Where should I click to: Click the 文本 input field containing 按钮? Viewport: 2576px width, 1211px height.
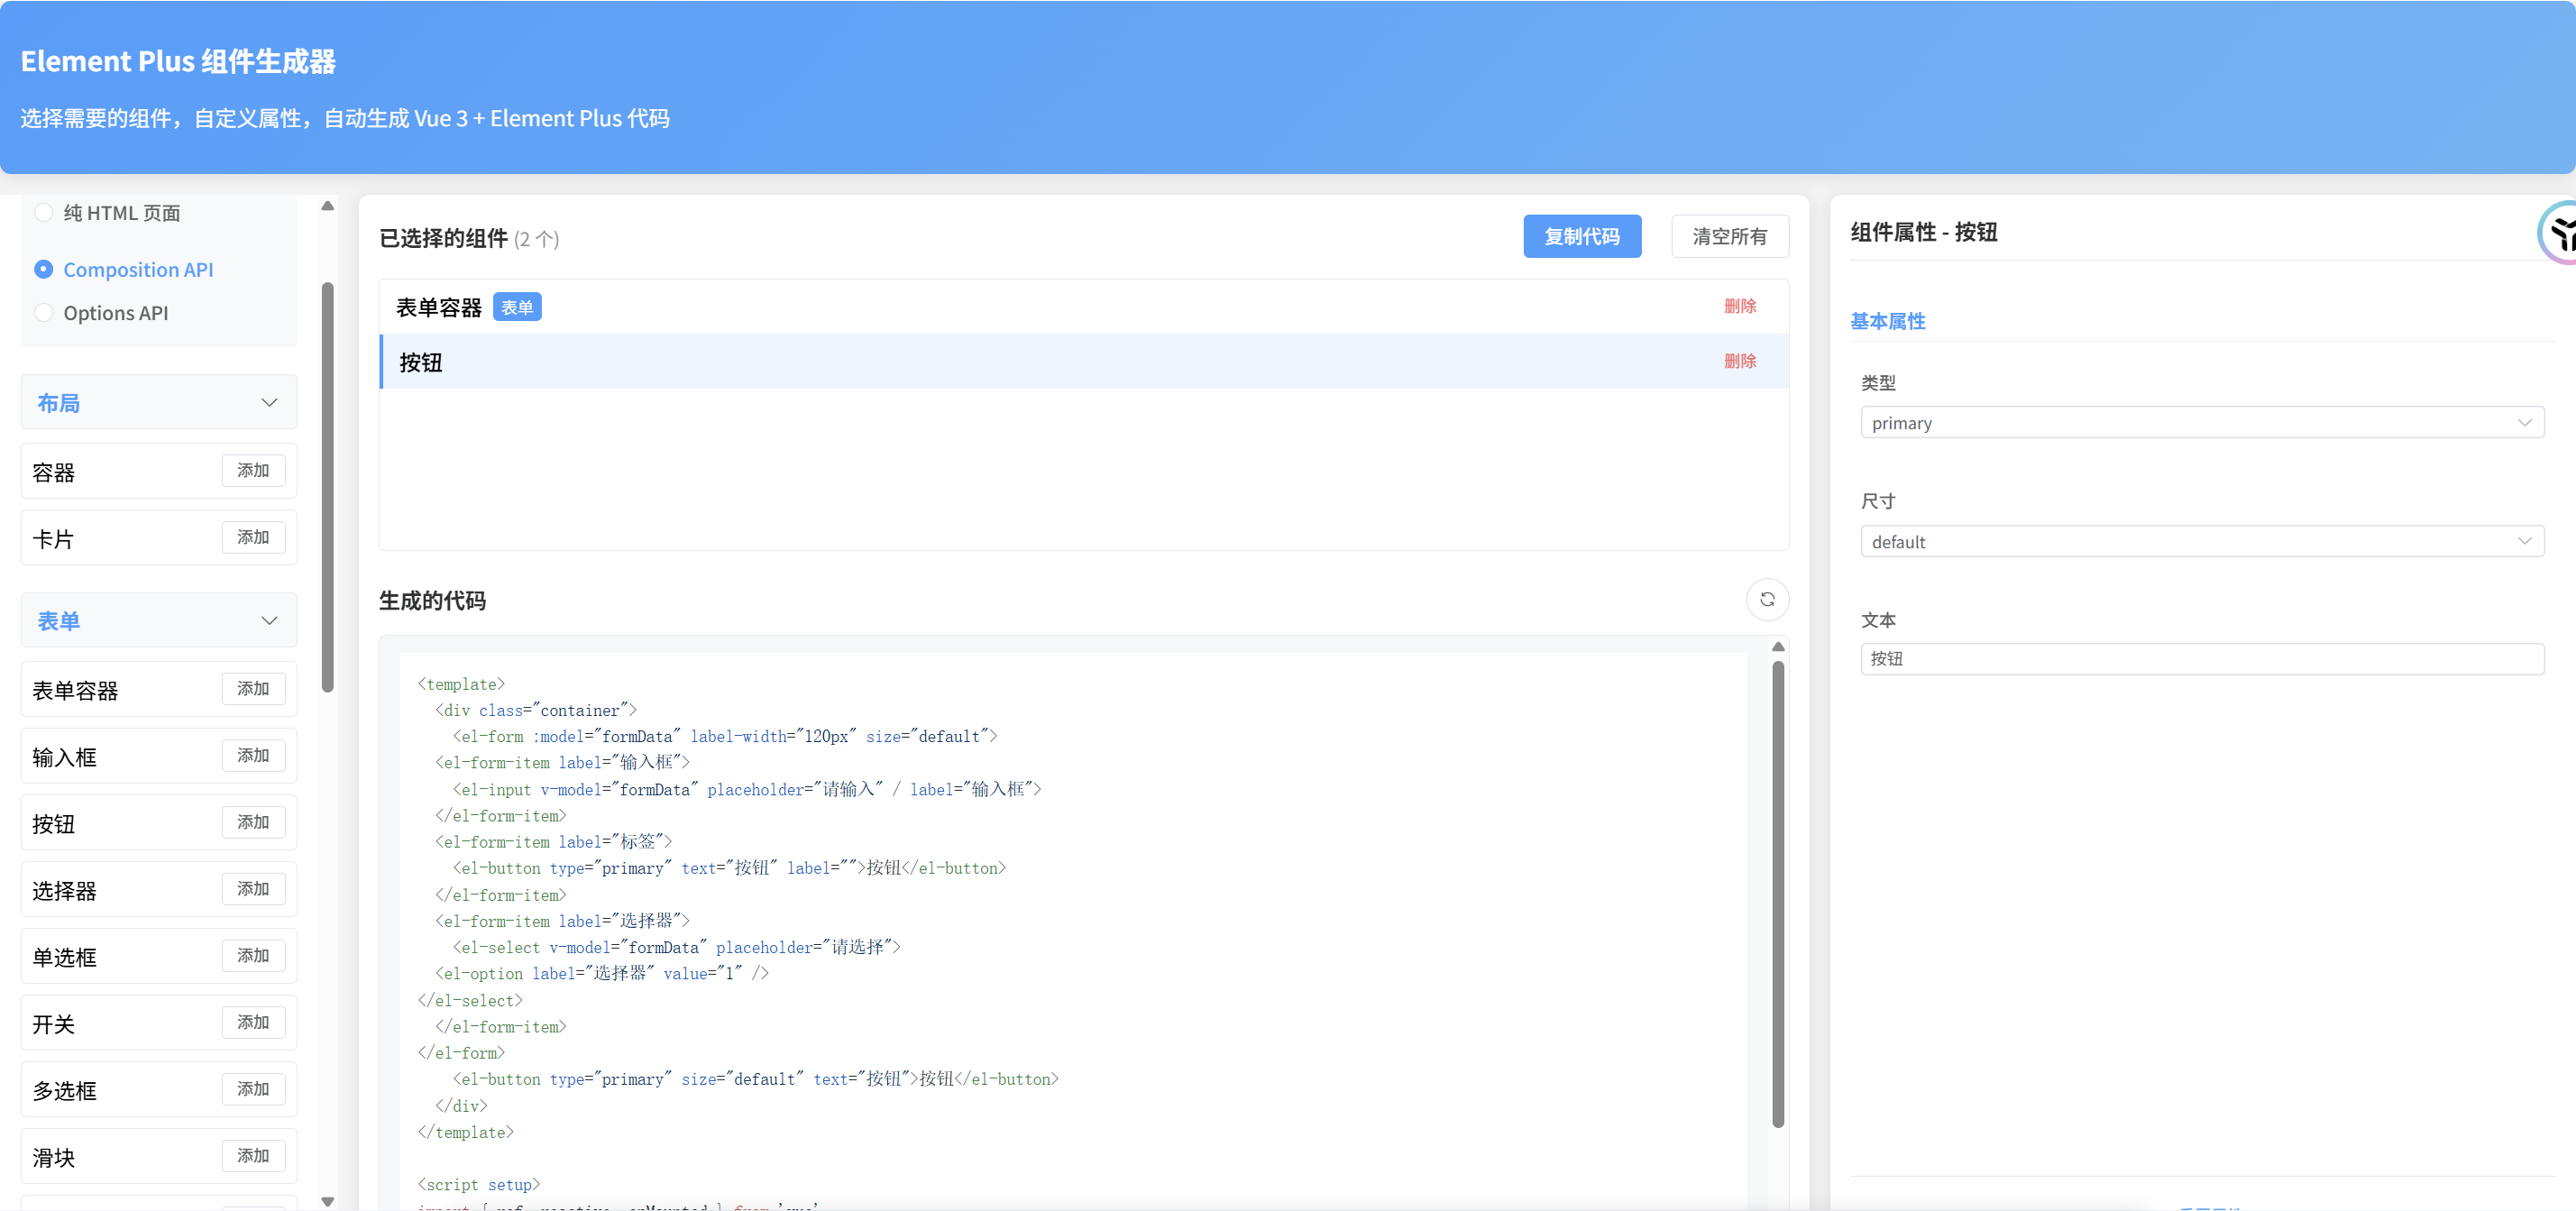2202,659
